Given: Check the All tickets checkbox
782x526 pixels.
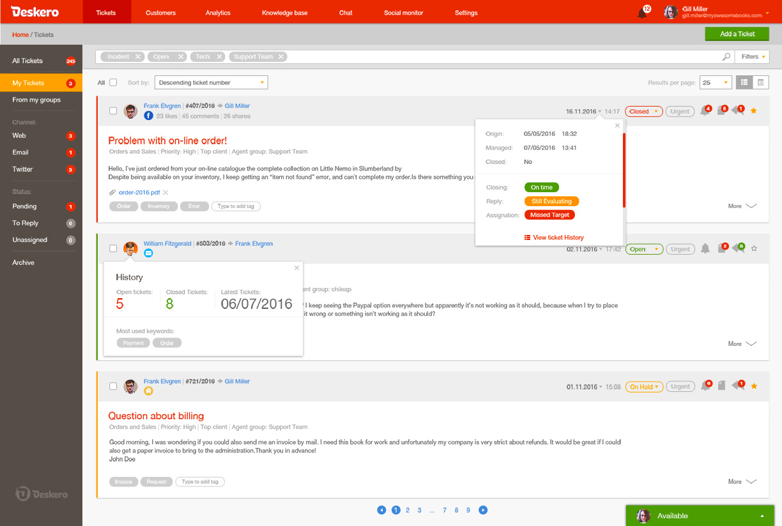Looking at the screenshot, I should [x=113, y=82].
